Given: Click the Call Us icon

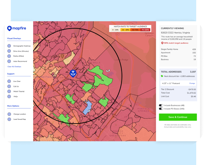Looking at the screenshot, I should click(9, 86).
